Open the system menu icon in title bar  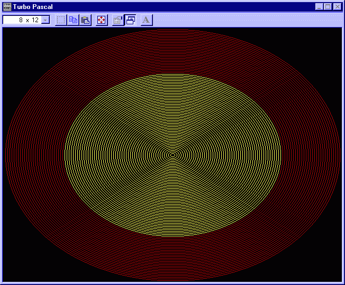[7, 6]
